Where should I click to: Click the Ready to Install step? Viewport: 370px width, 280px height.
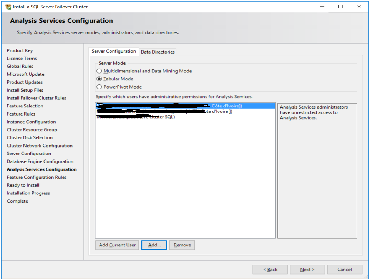click(x=23, y=185)
